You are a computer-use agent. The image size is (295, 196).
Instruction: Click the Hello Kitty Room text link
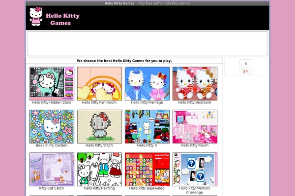195,146
